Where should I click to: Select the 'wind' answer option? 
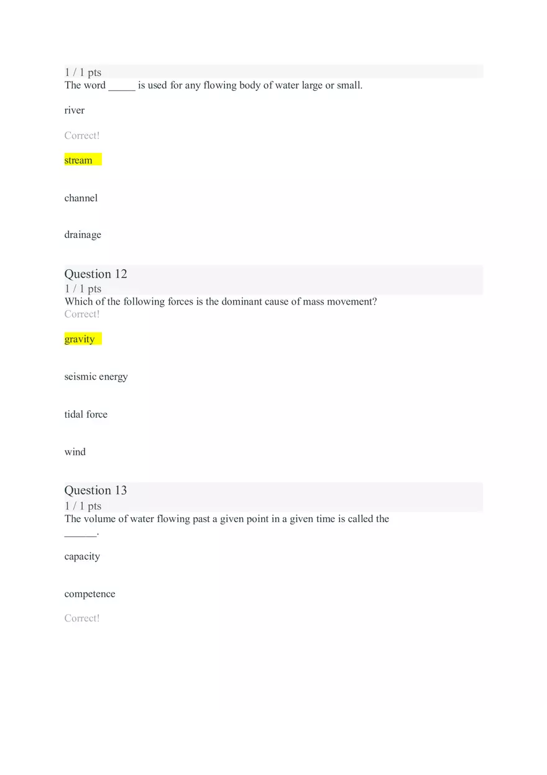coord(75,452)
